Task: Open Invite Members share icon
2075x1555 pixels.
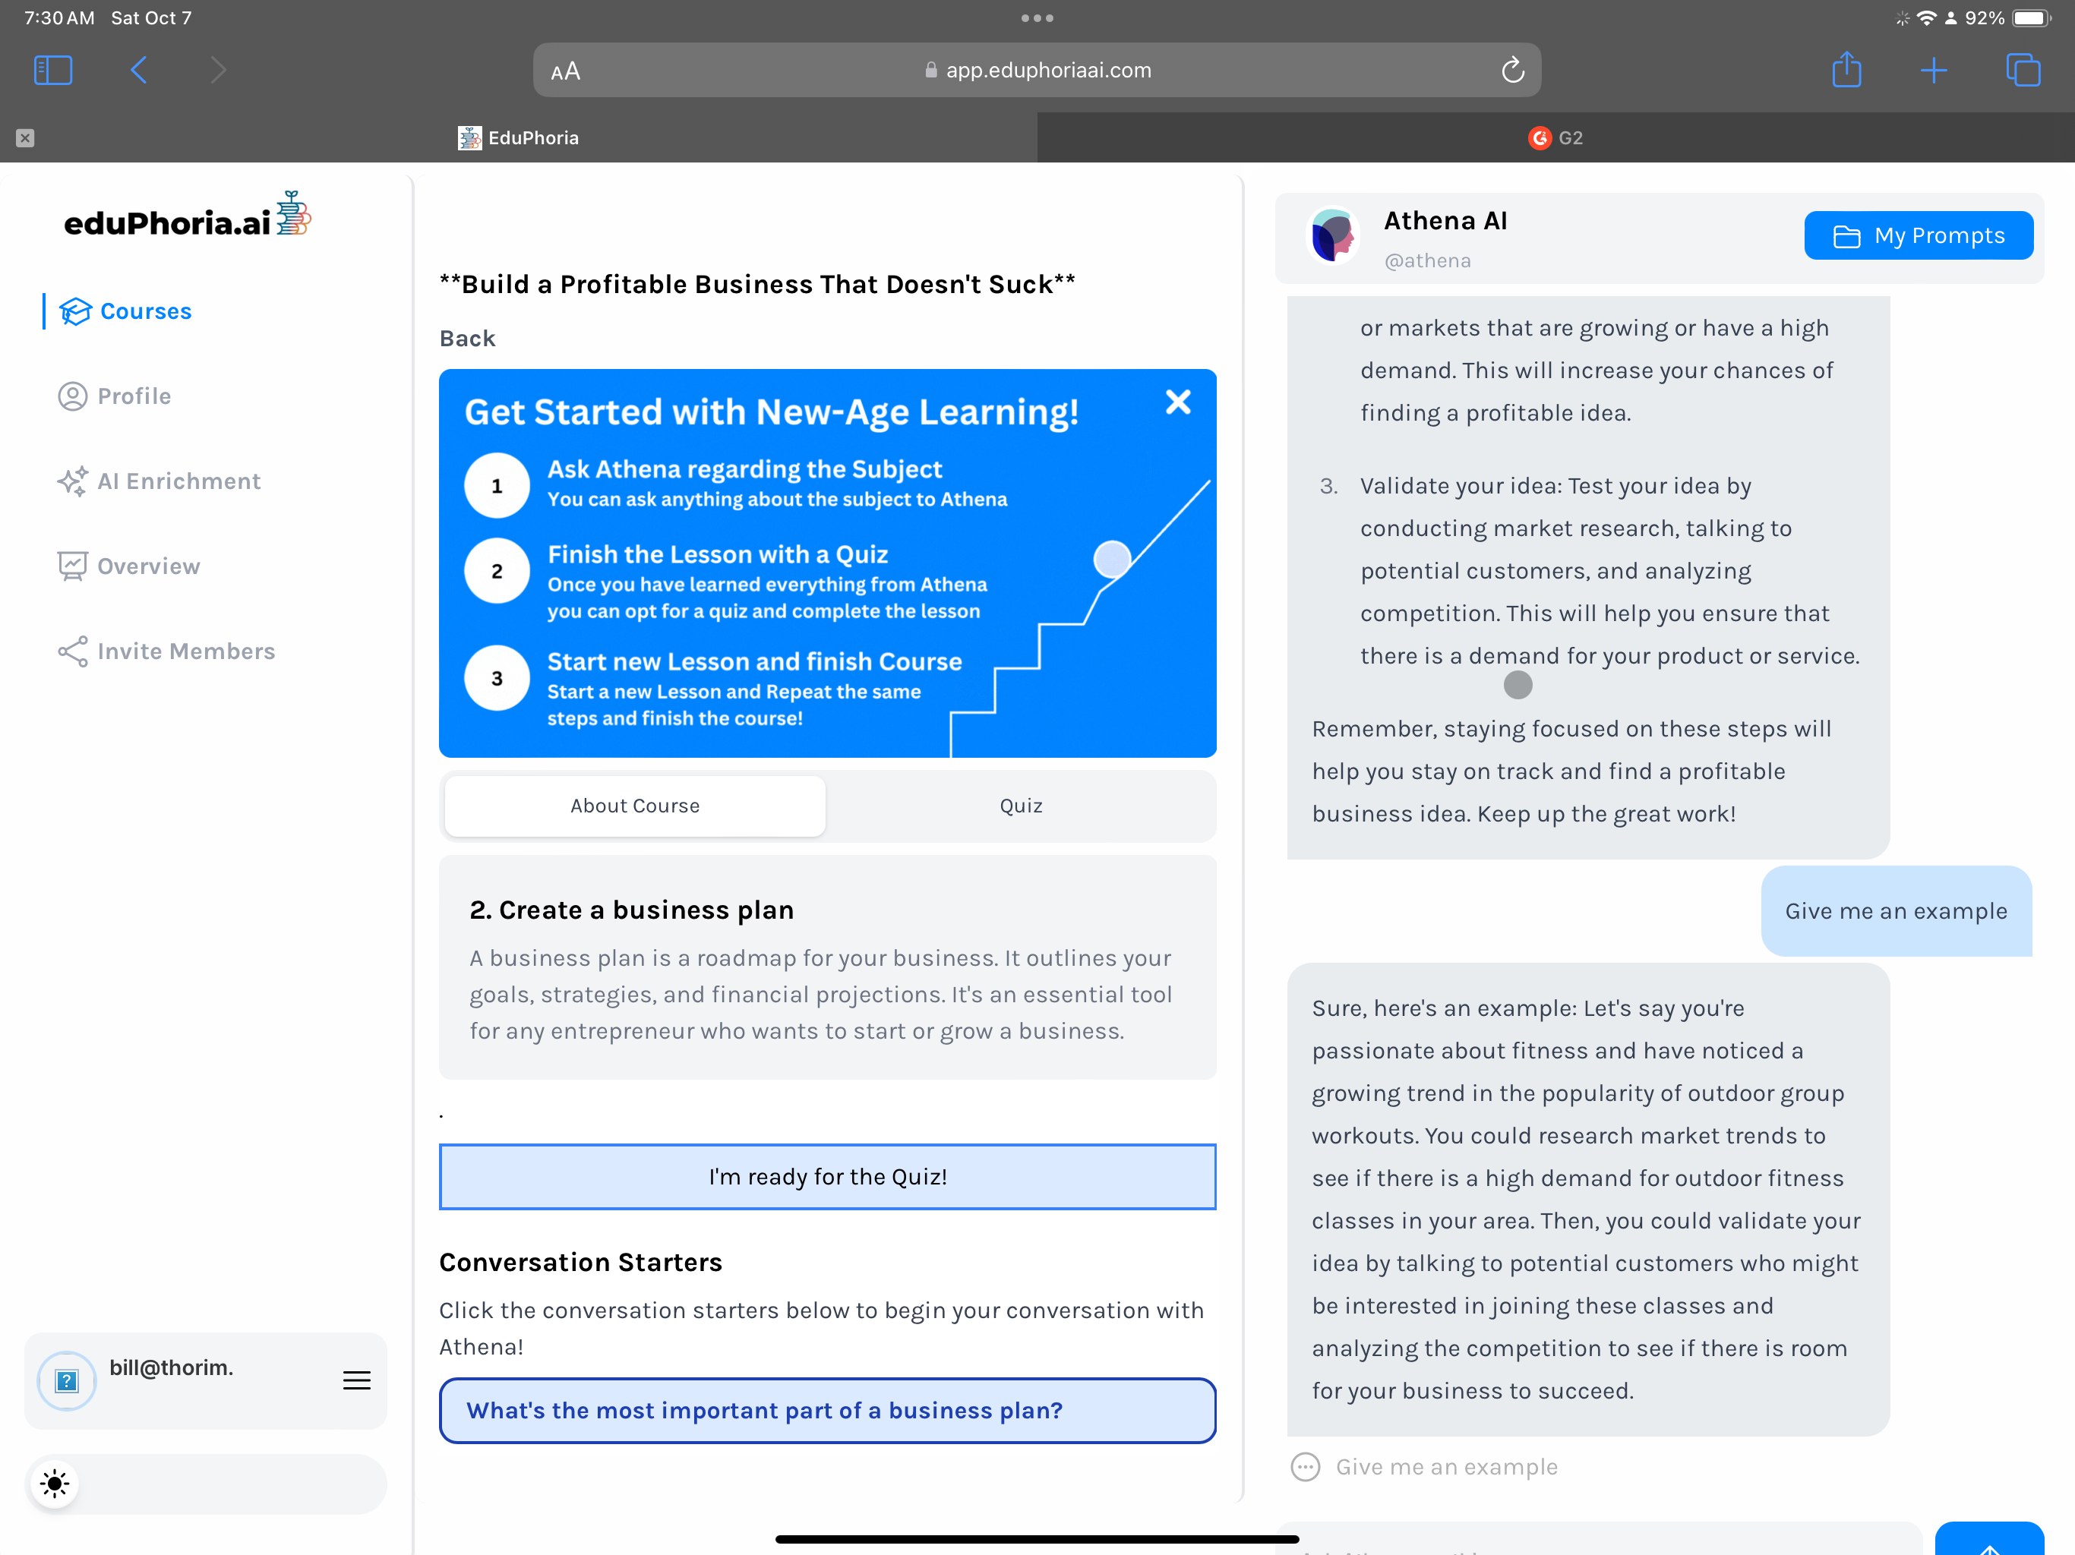Action: 72,651
